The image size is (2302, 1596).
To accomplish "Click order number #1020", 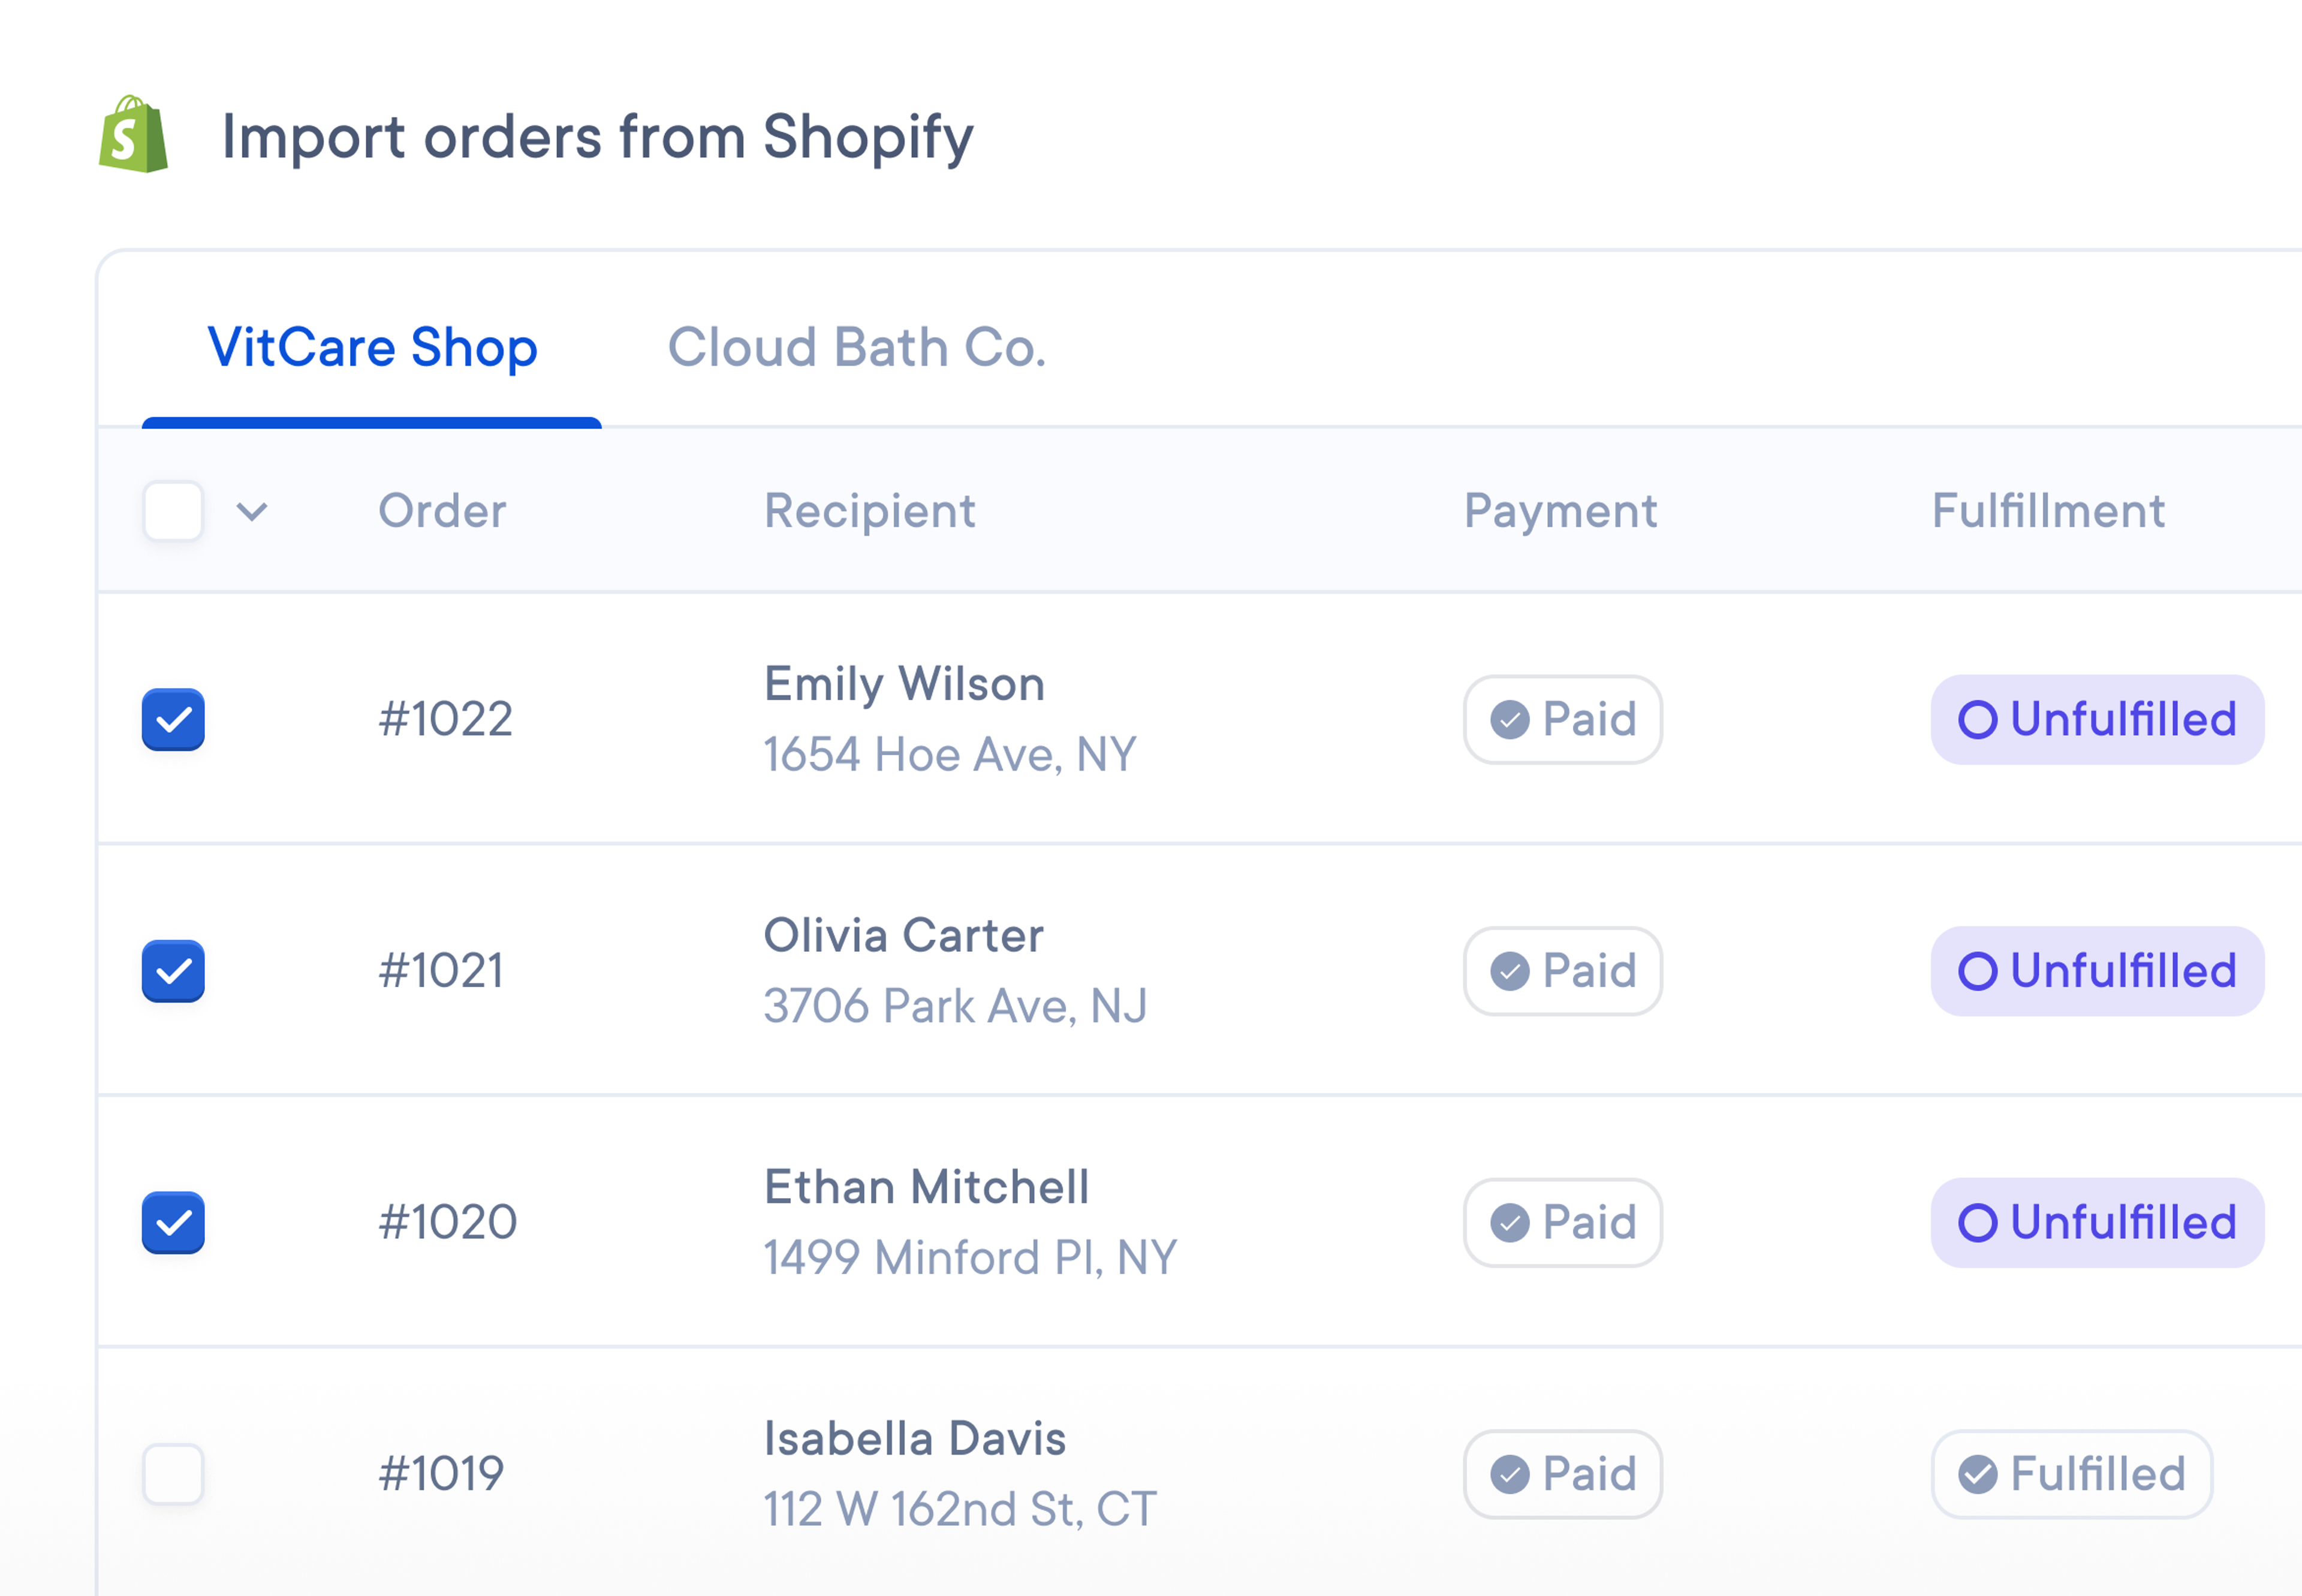I will 446,1221.
